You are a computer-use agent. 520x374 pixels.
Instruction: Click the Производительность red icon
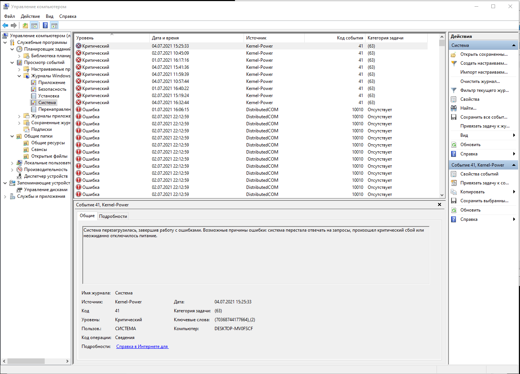click(x=19, y=170)
